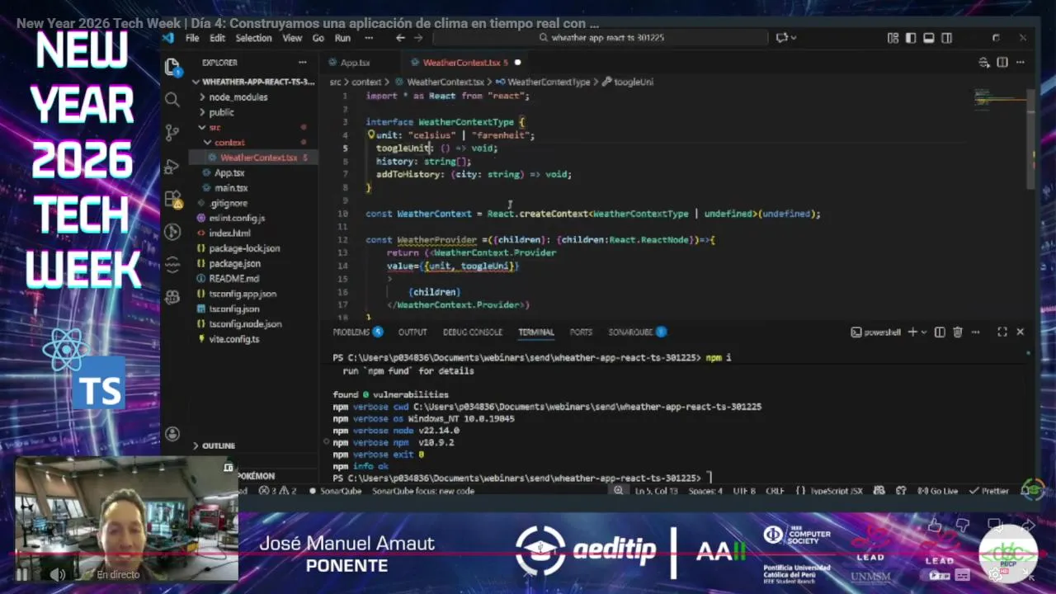Open the Run menu
The height and width of the screenshot is (594, 1056).
point(342,38)
